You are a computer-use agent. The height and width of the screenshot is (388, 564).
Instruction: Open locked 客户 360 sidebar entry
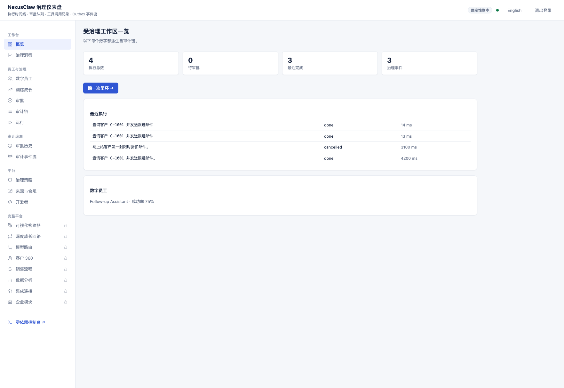pyautogui.click(x=37, y=258)
